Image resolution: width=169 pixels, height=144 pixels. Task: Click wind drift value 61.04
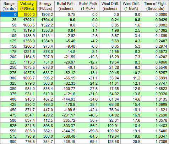tap(110, 99)
